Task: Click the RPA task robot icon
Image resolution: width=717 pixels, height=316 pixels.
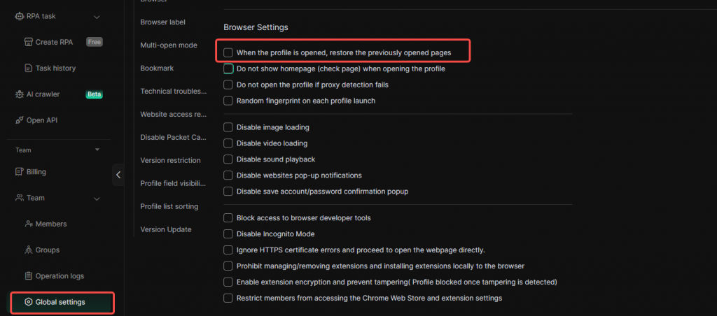Action: click(20, 16)
